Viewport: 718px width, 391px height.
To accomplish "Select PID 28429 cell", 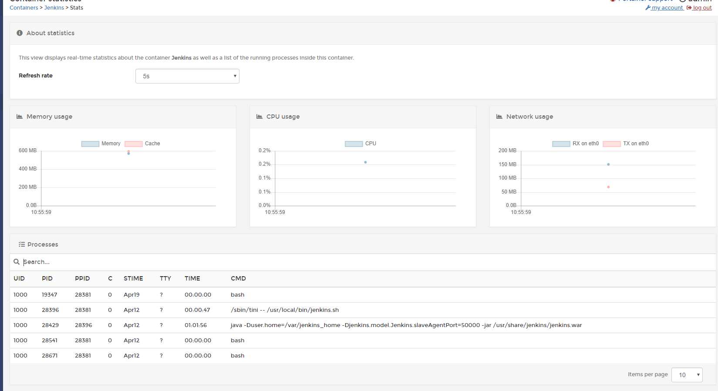I will [x=50, y=325].
